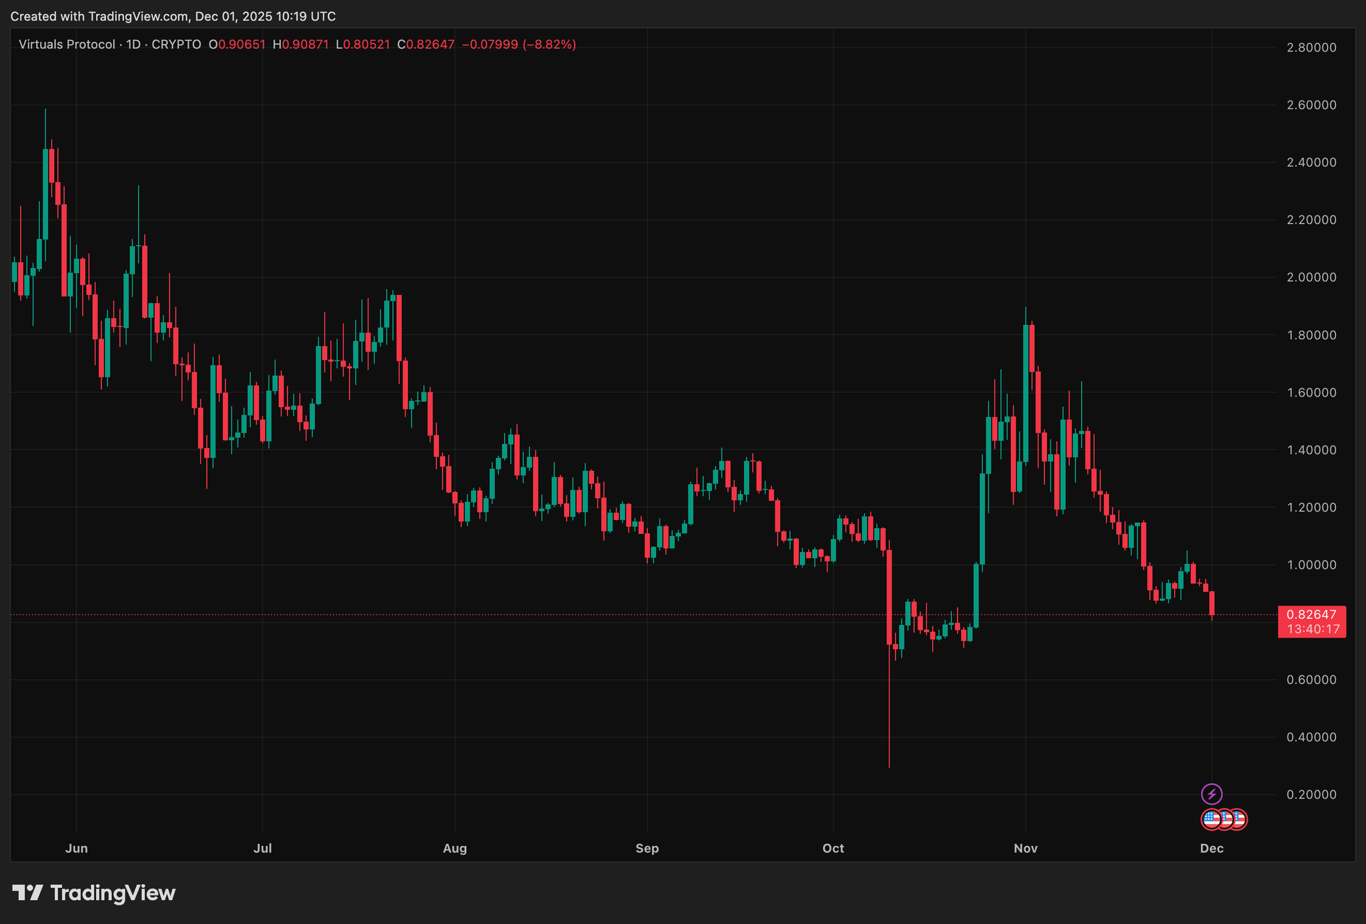Click the rightmost US flag event icon
This screenshot has width=1366, height=924.
1239,819
